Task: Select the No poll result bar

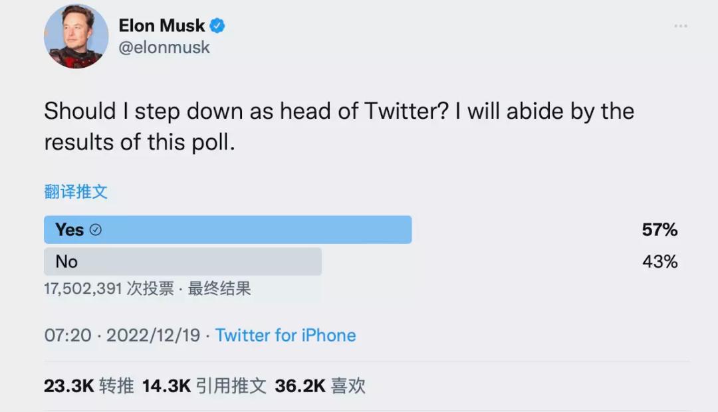Action: pyautogui.click(x=183, y=262)
